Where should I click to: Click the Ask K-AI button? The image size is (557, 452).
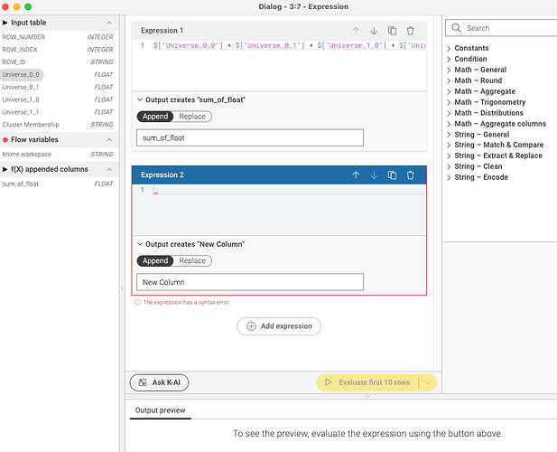pos(159,382)
